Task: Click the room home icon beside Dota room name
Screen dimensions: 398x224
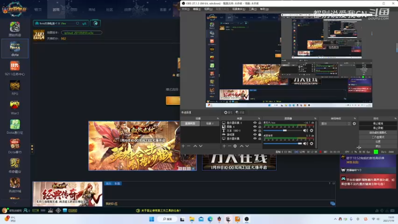Action: tap(37, 23)
